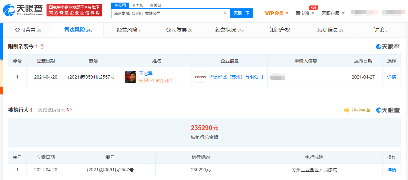Open the 知识产权 tab
The height and width of the screenshot is (180, 408).
[x=280, y=30]
